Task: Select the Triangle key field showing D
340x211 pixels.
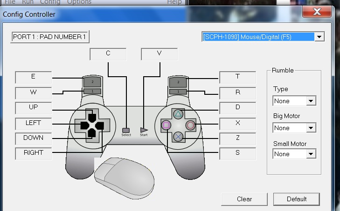Action: pyautogui.click(x=238, y=108)
